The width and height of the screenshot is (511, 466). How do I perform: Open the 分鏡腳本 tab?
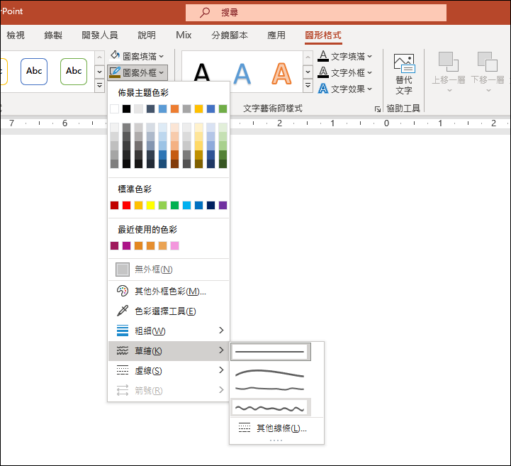(x=230, y=35)
